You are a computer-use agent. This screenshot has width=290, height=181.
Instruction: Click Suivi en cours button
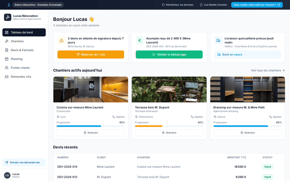247,54
